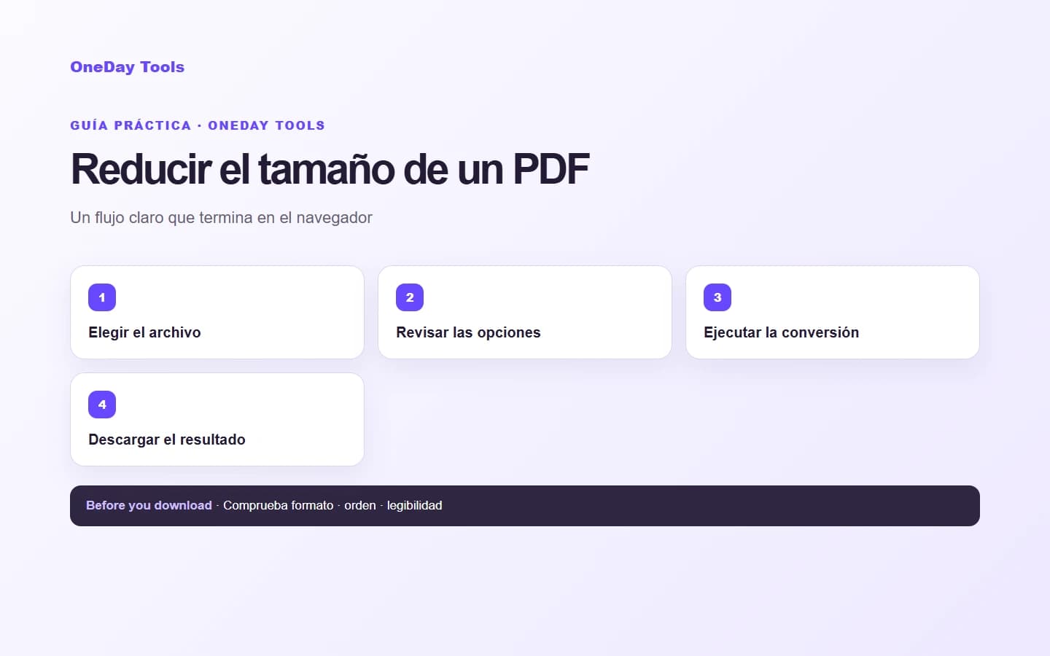1050x656 pixels.
Task: Click 'Comprueba formato' in the banner
Action: 278,505
